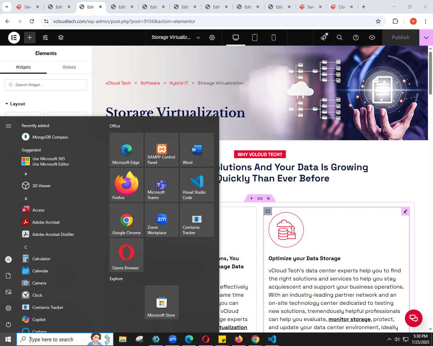Open vCloud Tech breadcrumb link
The image size is (433, 346).
click(118, 83)
